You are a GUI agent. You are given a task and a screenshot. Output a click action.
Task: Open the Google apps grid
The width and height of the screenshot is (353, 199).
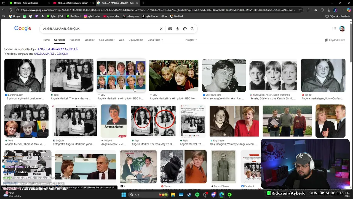[334, 29]
